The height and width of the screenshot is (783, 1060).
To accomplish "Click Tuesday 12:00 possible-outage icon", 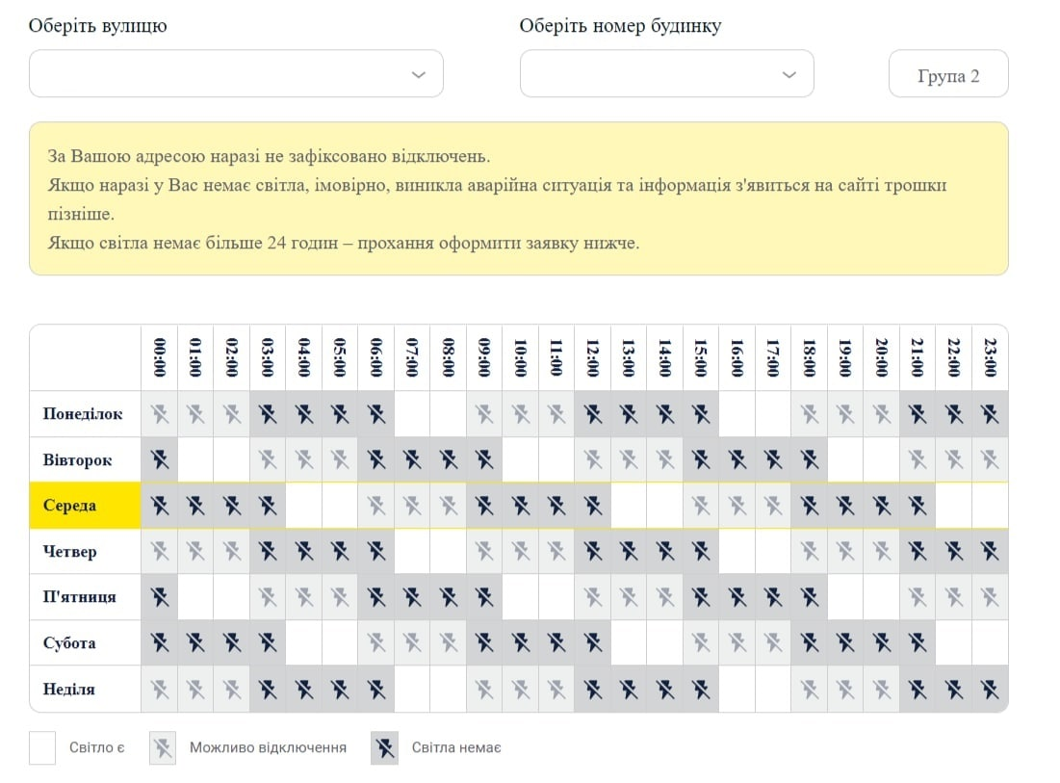I will 592,459.
